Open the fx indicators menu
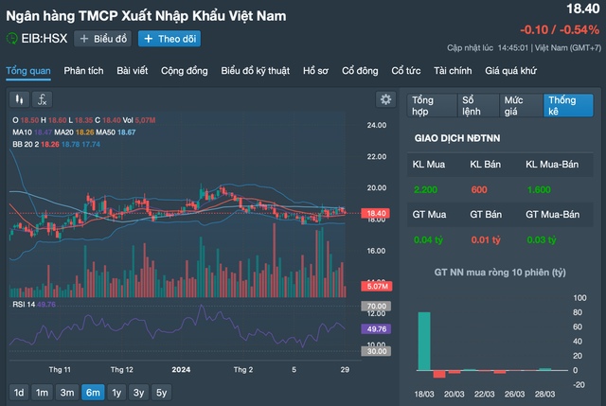This screenshot has width=606, height=406. 43,98
